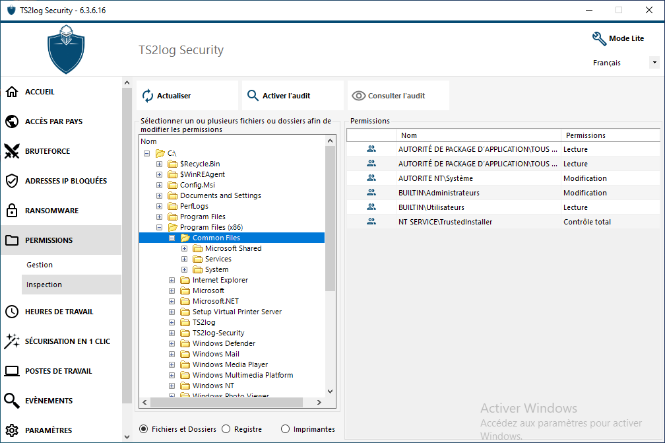Screen dimensions: 665x443
Task: Click the folder tree horizontal scrollbar thumb
Action: tap(226, 402)
